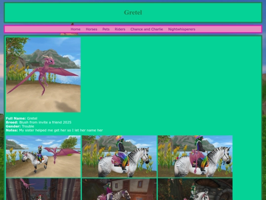Open the large pink dragon portrait image

pyautogui.click(x=43, y=75)
